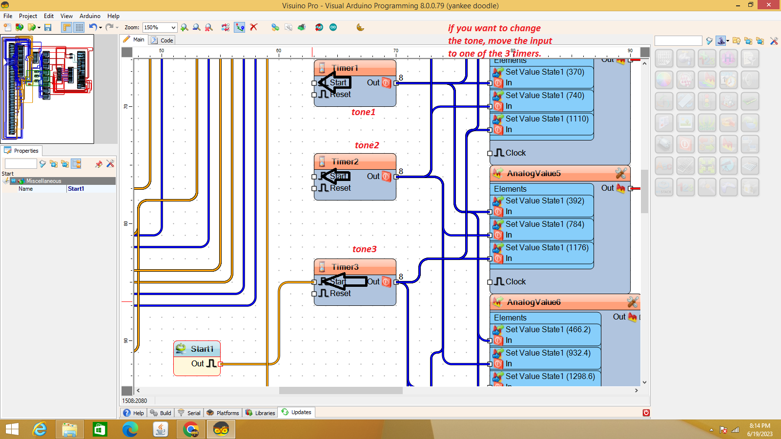Viewport: 781px width, 439px height.
Task: Open Google Chrome from the taskbar
Action: 191,430
